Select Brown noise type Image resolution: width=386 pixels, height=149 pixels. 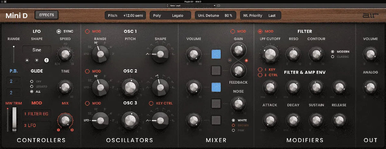pyautogui.click(x=234, y=125)
